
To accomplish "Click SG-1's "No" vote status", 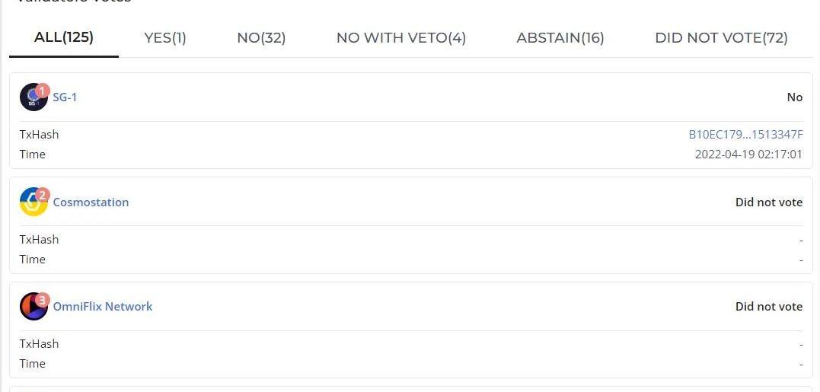I will click(x=794, y=97).
